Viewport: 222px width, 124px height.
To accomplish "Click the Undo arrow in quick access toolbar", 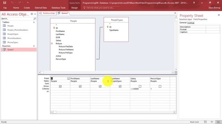I will coord(12,2).
